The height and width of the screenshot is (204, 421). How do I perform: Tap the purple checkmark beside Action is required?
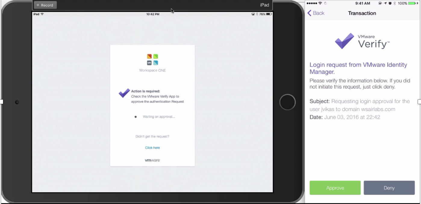[x=124, y=93]
